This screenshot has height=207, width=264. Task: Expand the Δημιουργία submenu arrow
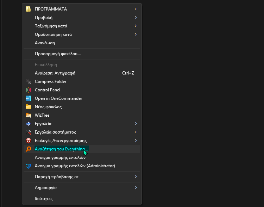136,188
